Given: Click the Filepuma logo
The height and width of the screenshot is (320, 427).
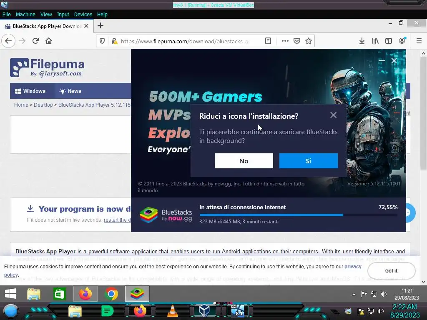Looking at the screenshot, I should [x=48, y=67].
